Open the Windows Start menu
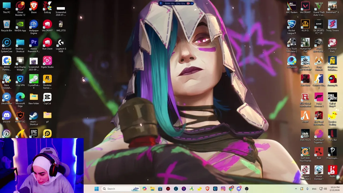 click(x=96, y=189)
